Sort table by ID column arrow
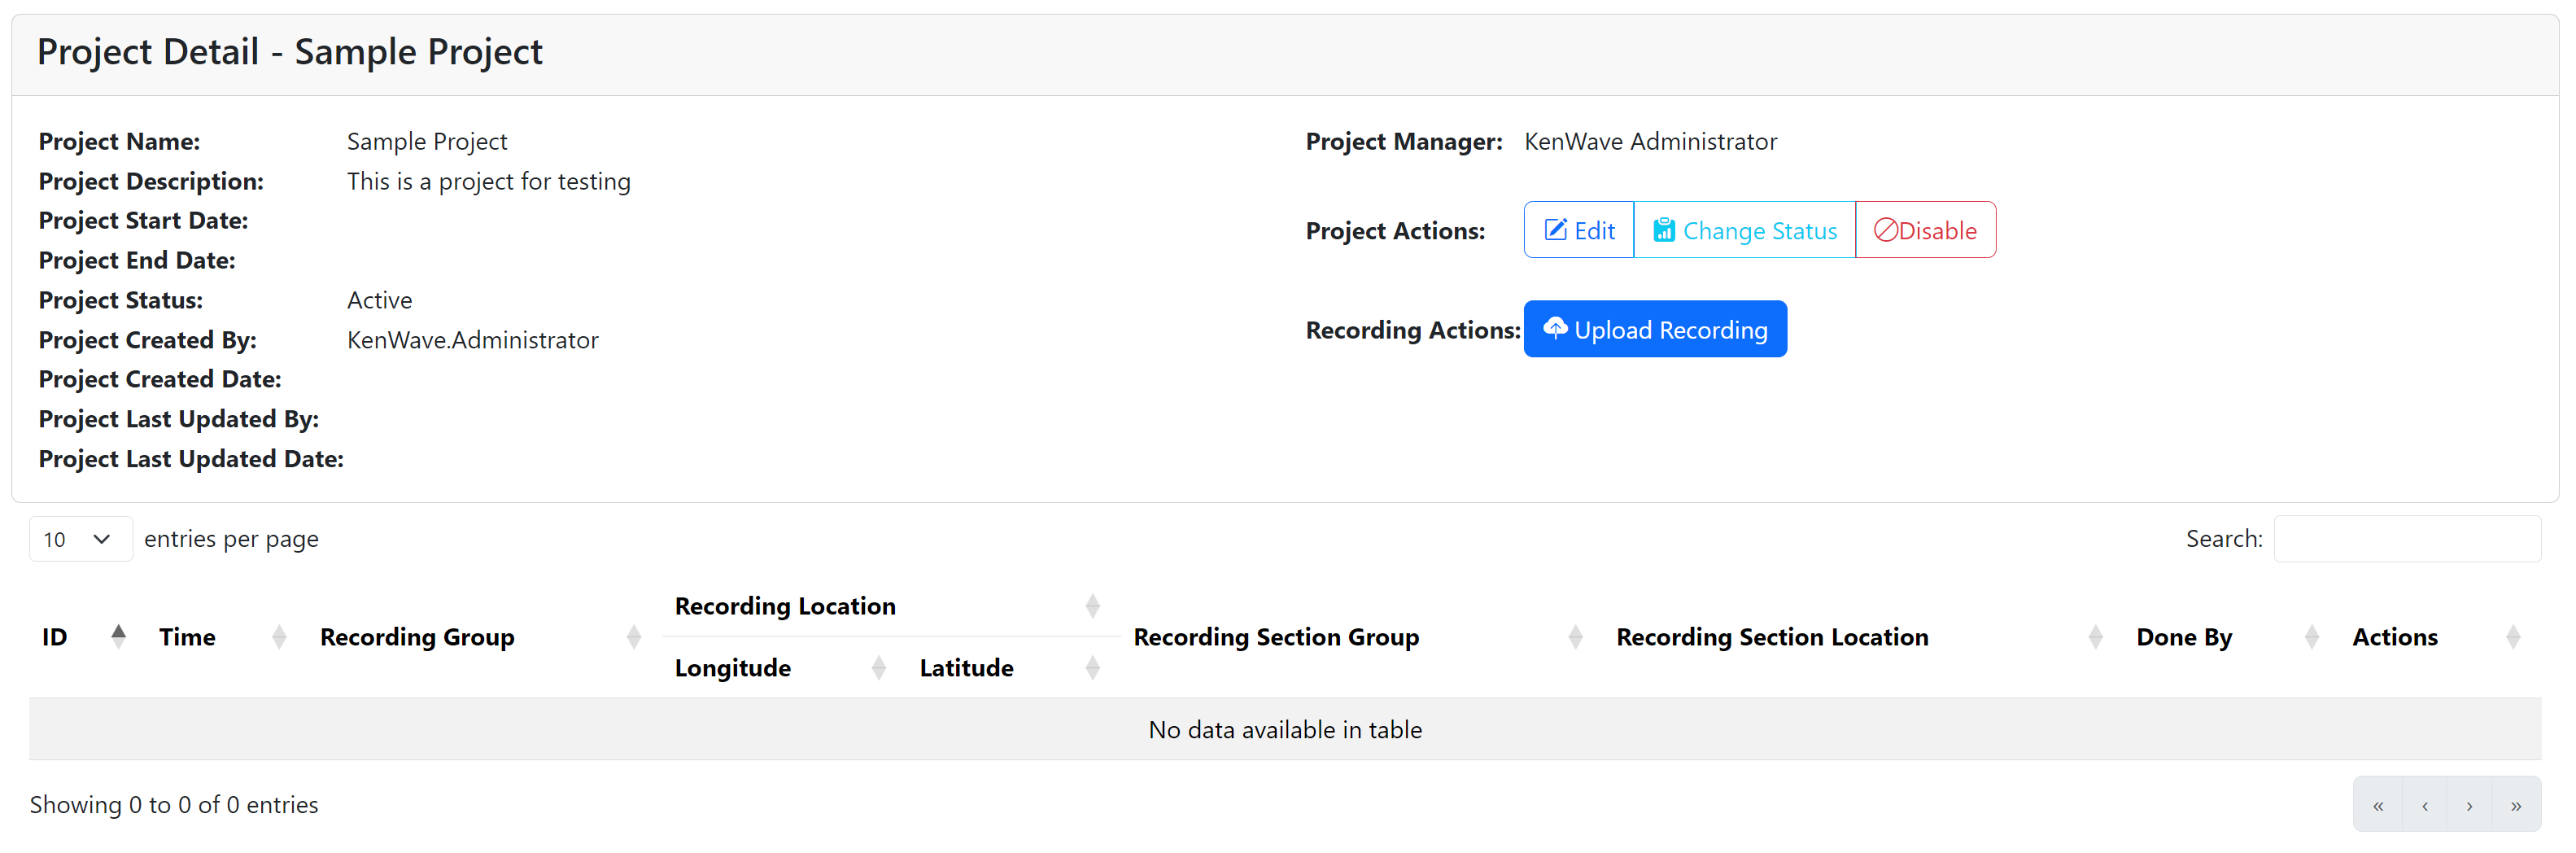 point(119,636)
